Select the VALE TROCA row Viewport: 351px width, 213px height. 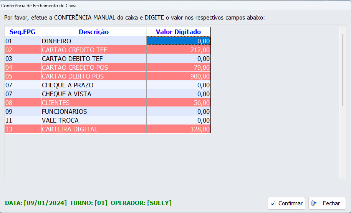click(x=93, y=120)
